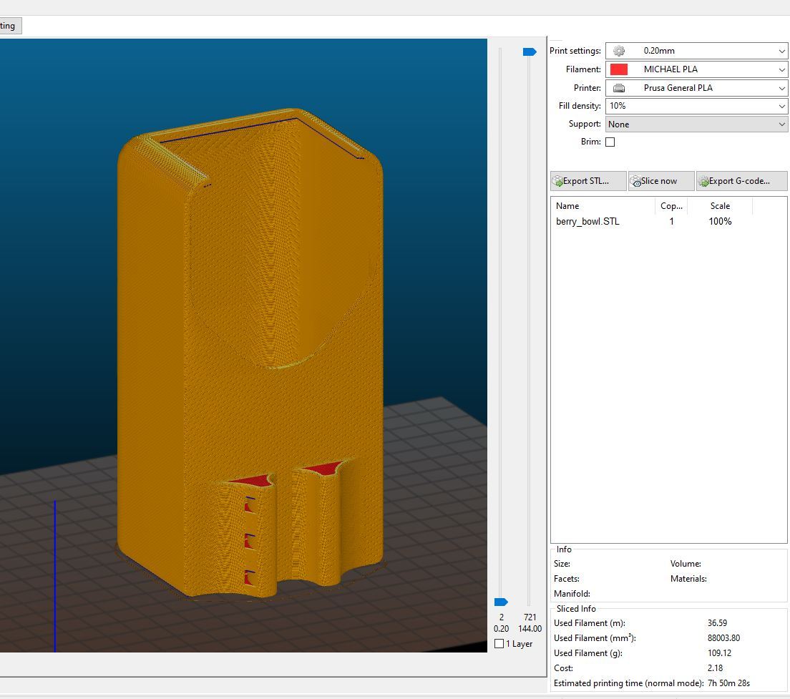
Task: Select berry_bowl.STL in the object list
Action: pos(587,222)
